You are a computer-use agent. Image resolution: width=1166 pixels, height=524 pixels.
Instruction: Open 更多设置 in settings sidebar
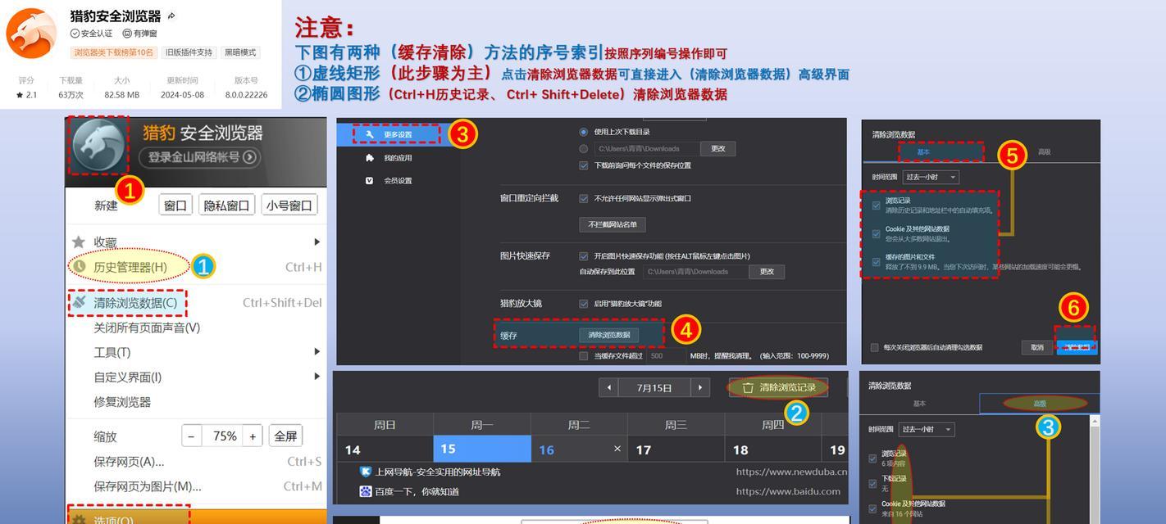[397, 134]
